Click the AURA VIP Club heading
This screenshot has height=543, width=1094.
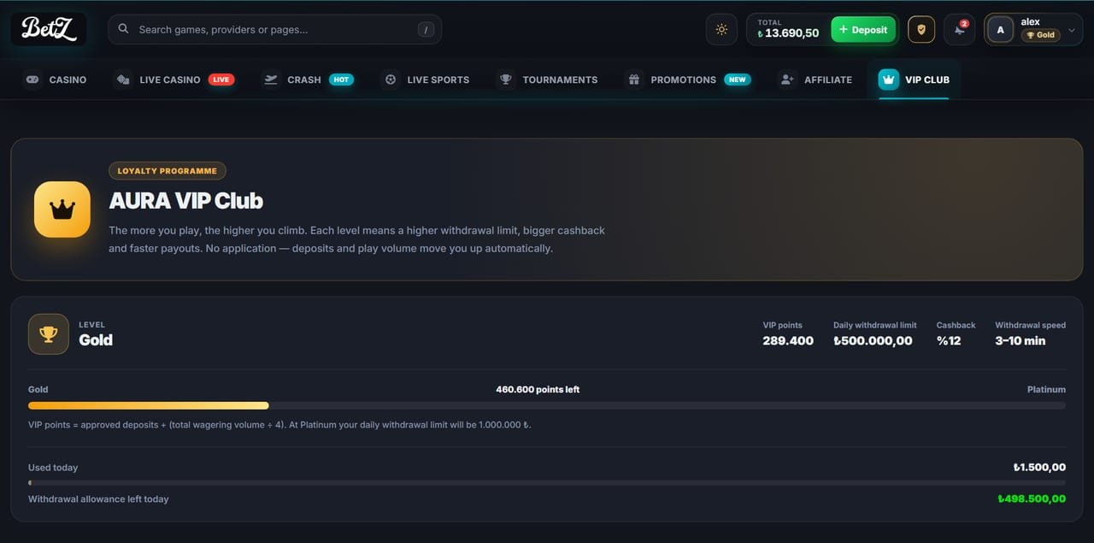pyautogui.click(x=186, y=201)
